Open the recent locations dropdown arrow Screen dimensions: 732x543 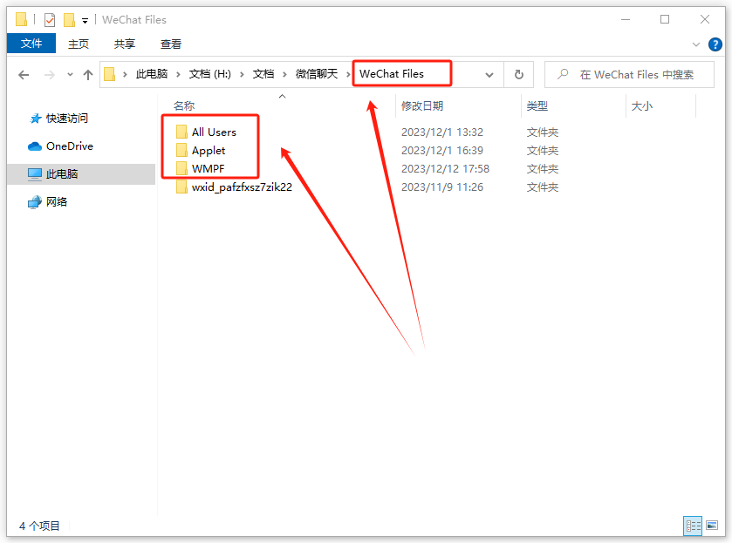tap(70, 75)
